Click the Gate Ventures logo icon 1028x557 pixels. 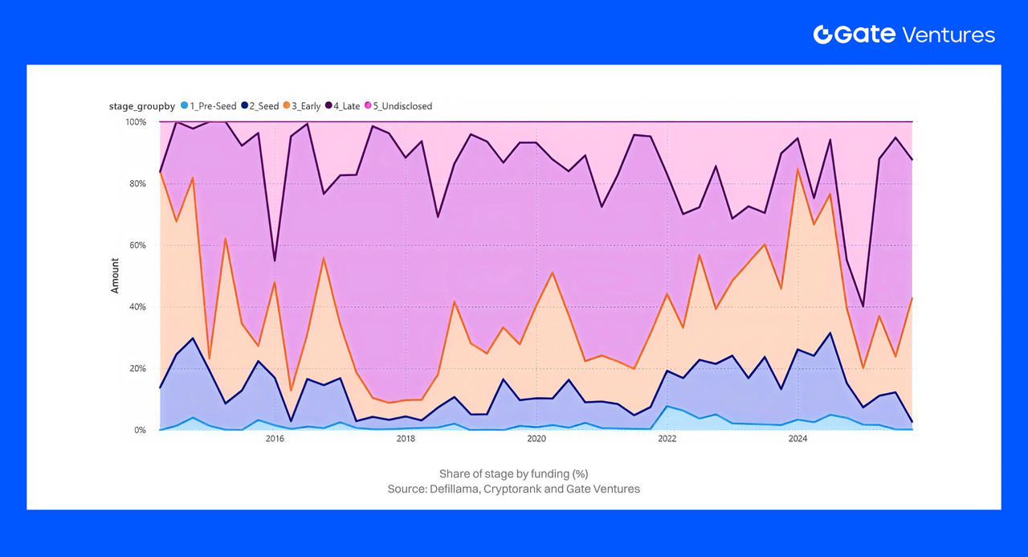(822, 35)
